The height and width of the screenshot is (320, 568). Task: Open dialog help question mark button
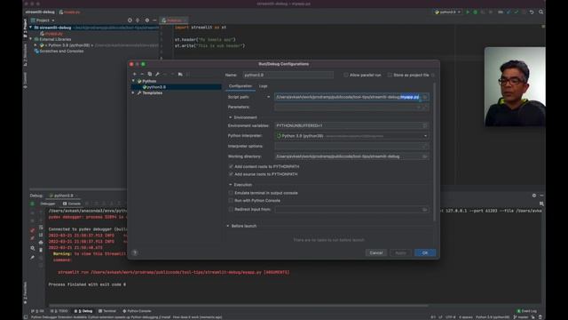pos(135,252)
